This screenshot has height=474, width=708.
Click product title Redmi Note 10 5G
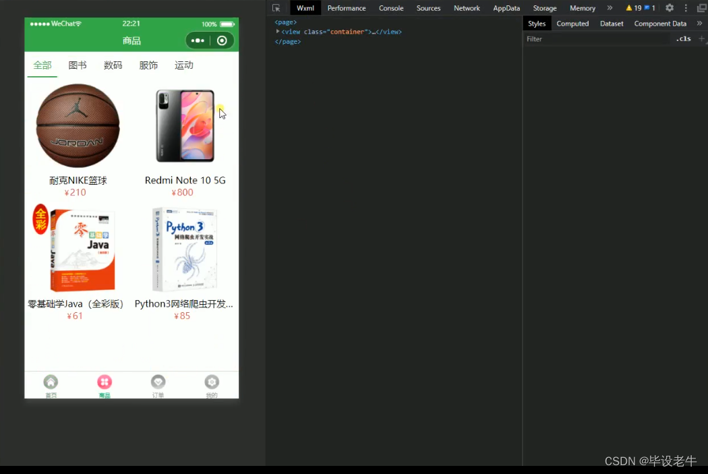click(x=185, y=180)
